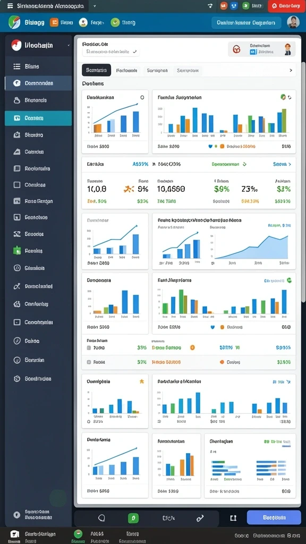Select the highlighted teal item in the sidebar

(38, 118)
